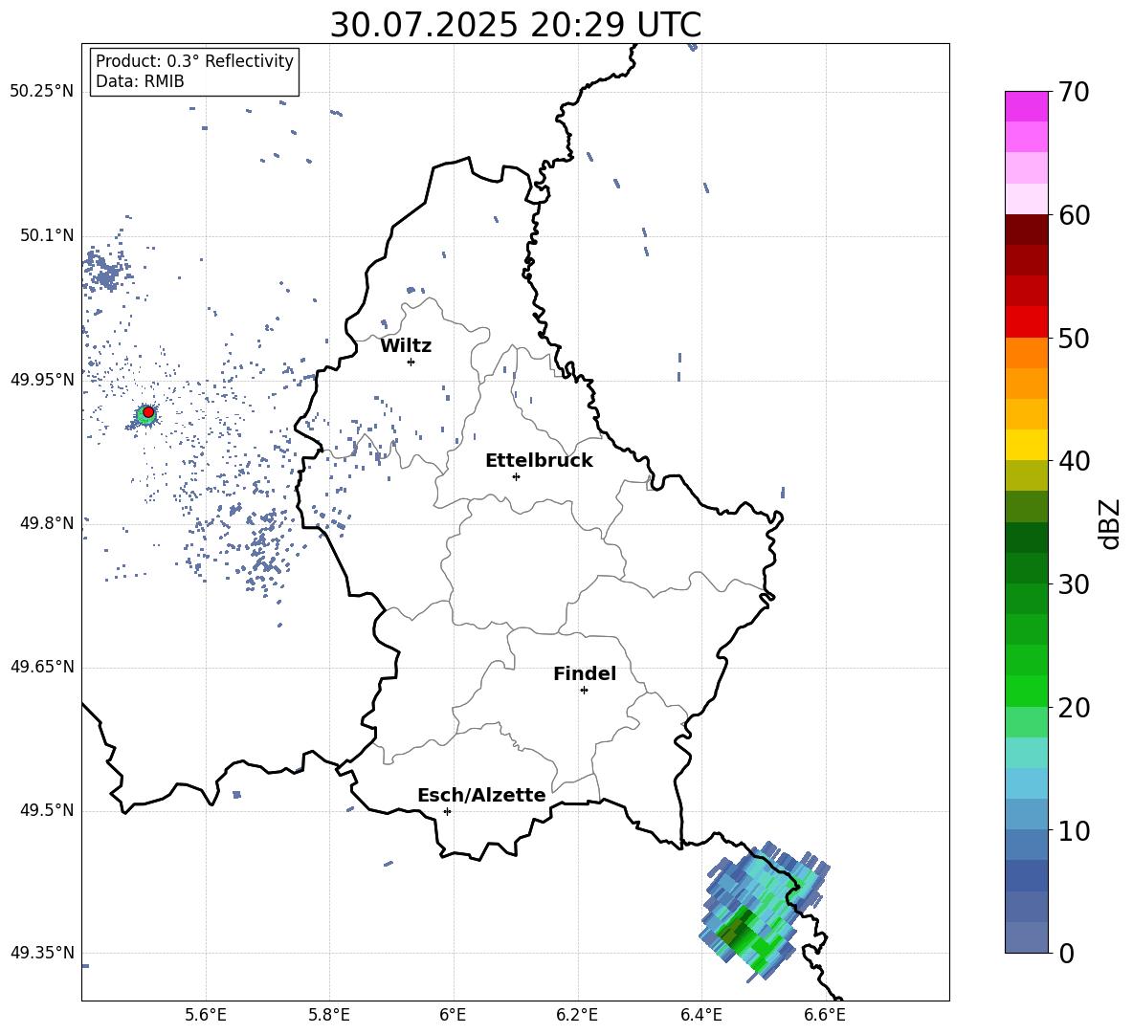Click the dense blue echo cluster near 50.05°N at the left edge
Image resolution: width=1133 pixels, height=1034 pixels.
pyautogui.click(x=106, y=273)
